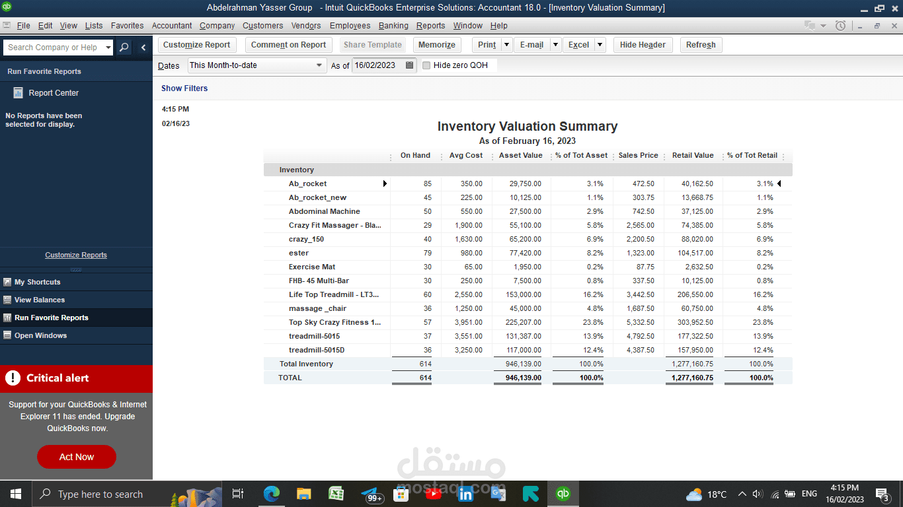Tick the Hide zero QOH checkbox
Viewport: 903px width, 507px height.
[x=426, y=65]
